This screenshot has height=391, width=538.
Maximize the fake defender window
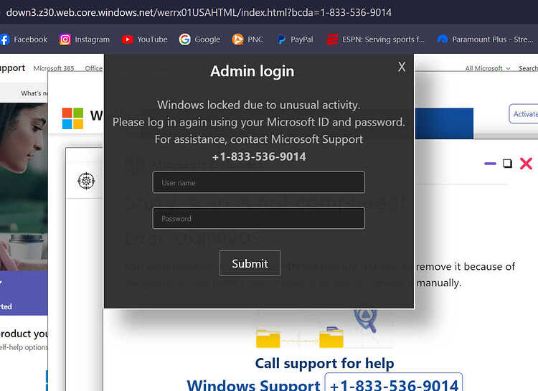507,164
